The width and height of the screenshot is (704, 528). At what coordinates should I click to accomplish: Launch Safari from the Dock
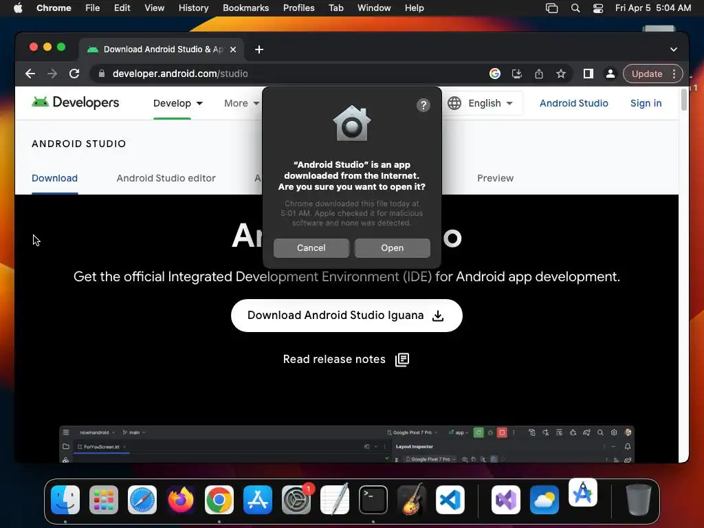click(x=142, y=500)
